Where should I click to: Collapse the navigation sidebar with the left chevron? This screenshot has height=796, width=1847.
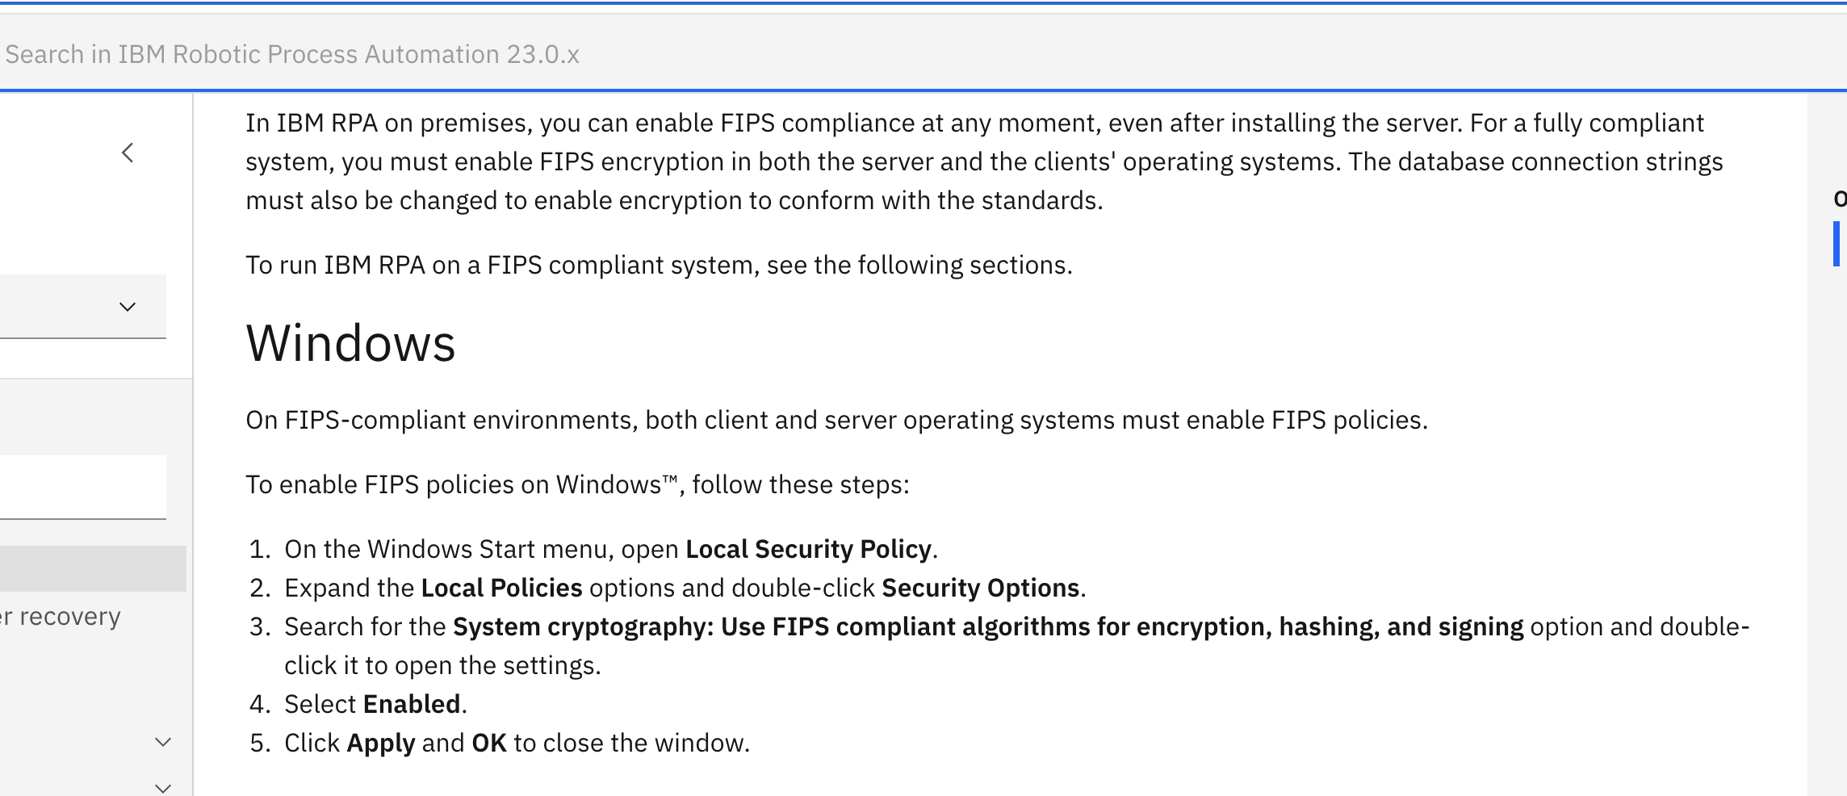pyautogui.click(x=128, y=153)
